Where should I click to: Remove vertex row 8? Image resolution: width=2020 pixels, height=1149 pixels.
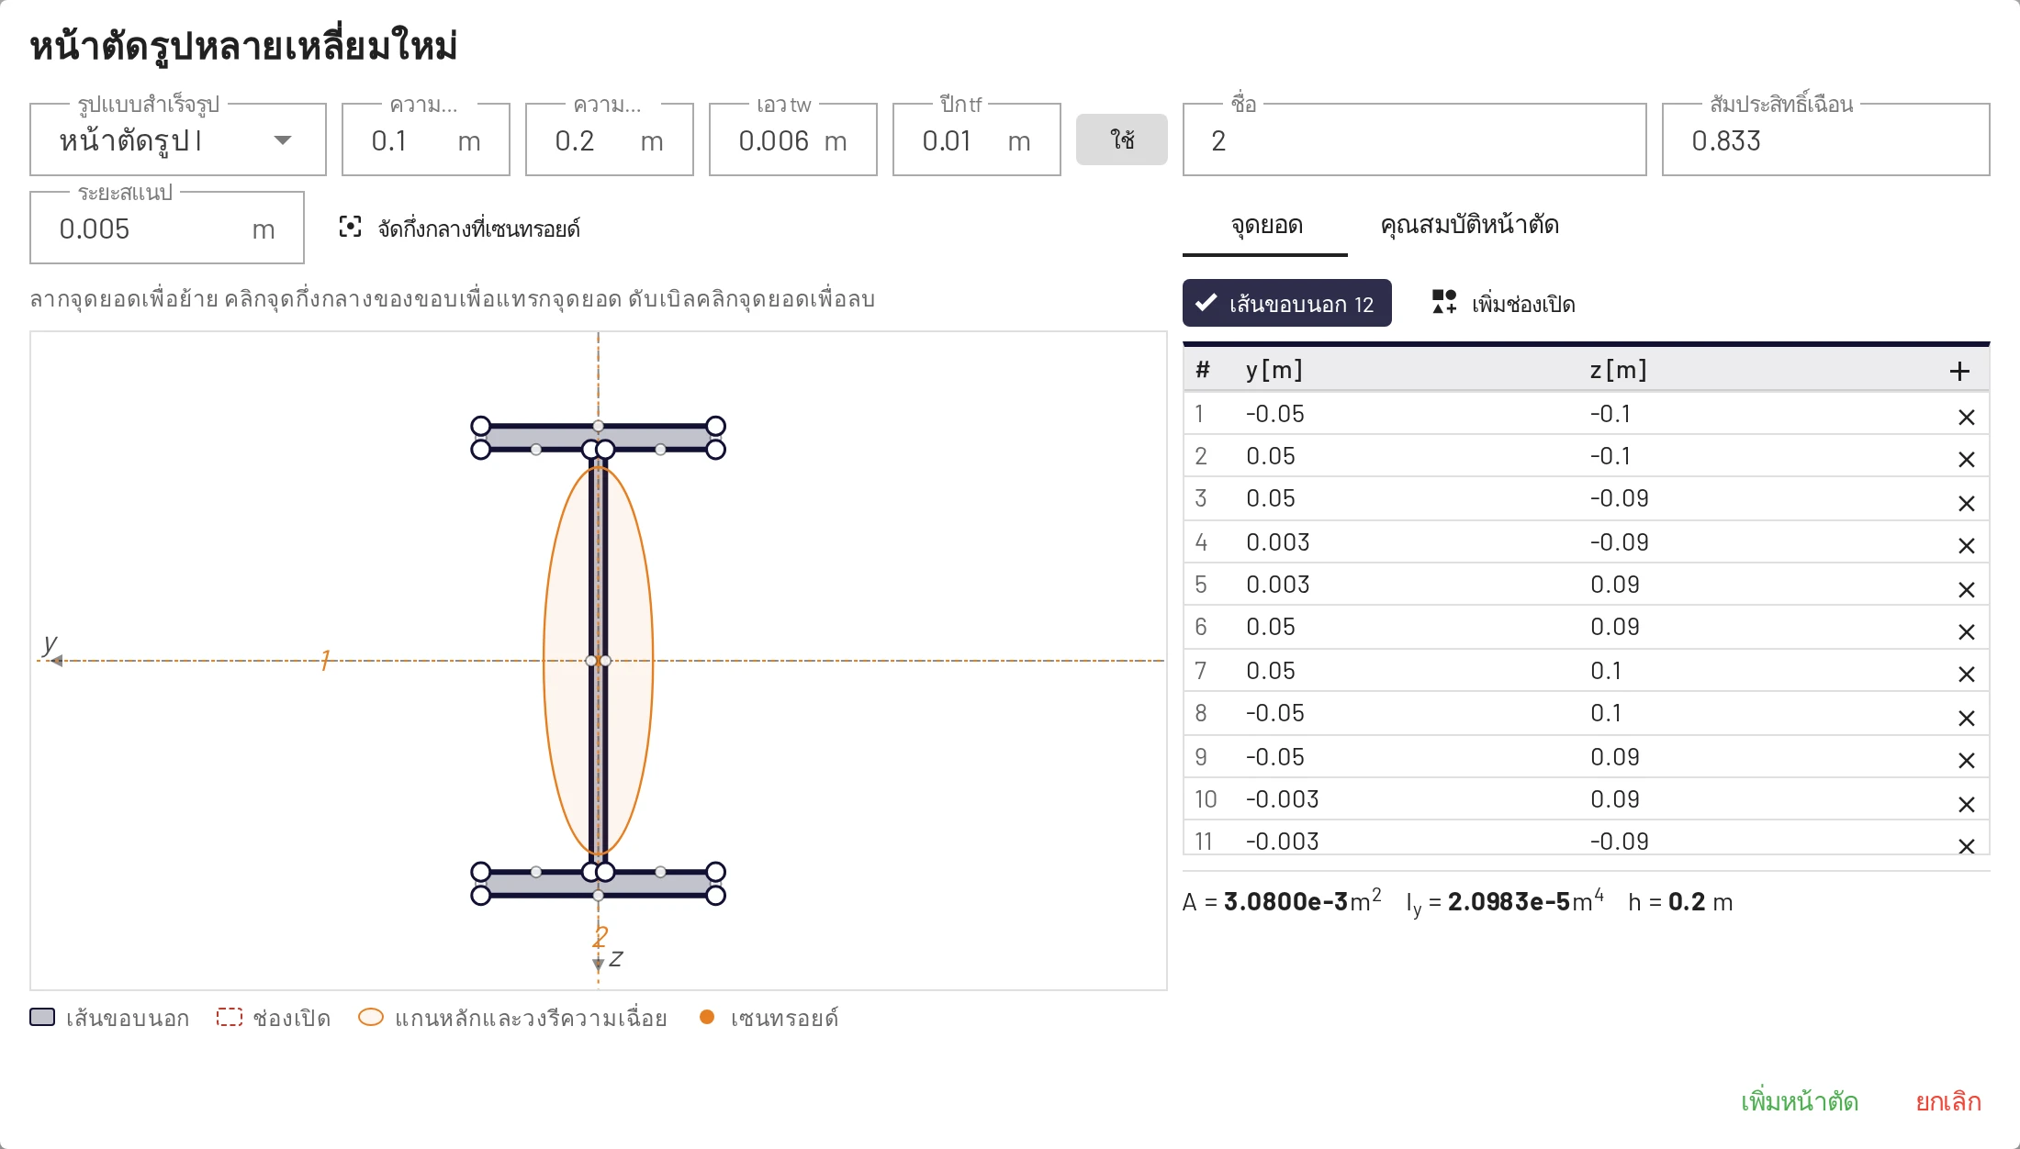1966,719
